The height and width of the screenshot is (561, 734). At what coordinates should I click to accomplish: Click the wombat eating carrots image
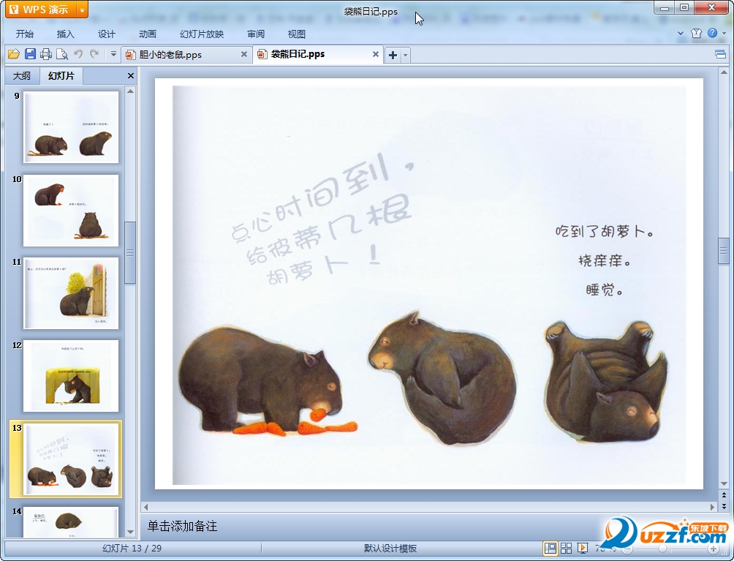click(267, 380)
